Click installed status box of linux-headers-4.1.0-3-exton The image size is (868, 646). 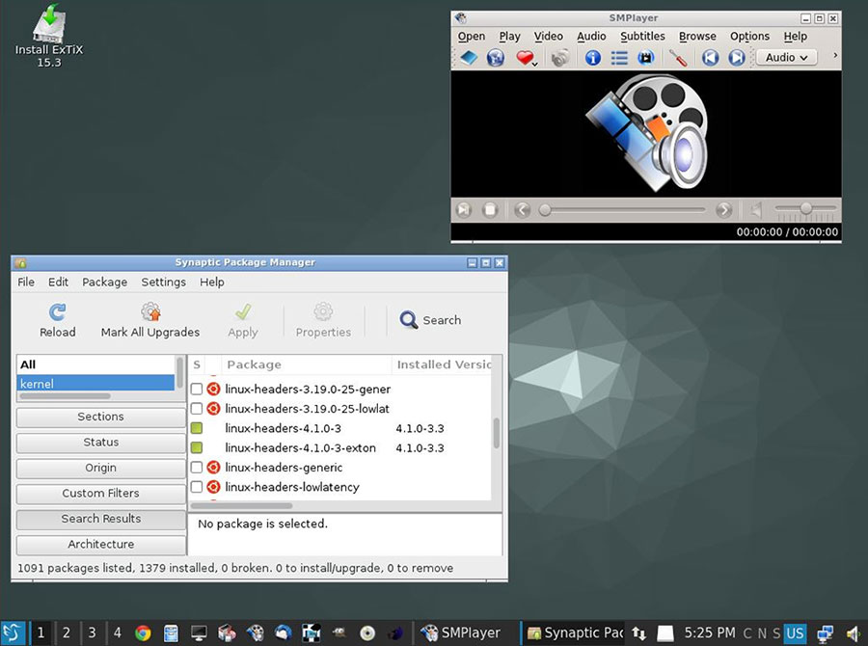(x=197, y=447)
